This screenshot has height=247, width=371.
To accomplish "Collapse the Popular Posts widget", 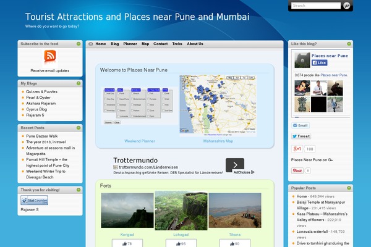I will (x=349, y=188).
